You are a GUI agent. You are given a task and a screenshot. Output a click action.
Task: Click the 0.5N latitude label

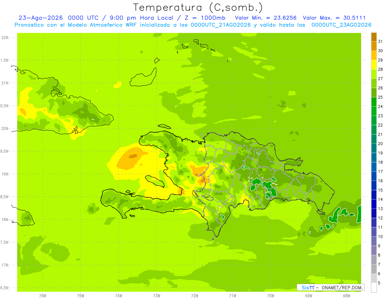(x=5, y=106)
